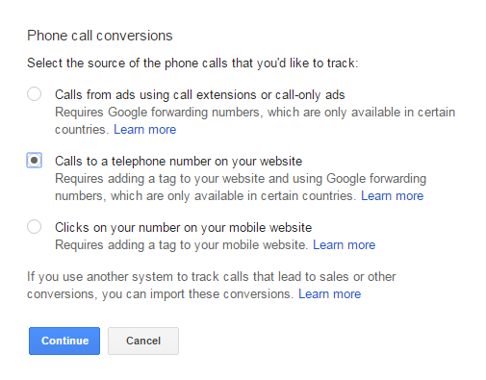
Task: Open Learn more link under the website calls option
Action: (392, 196)
